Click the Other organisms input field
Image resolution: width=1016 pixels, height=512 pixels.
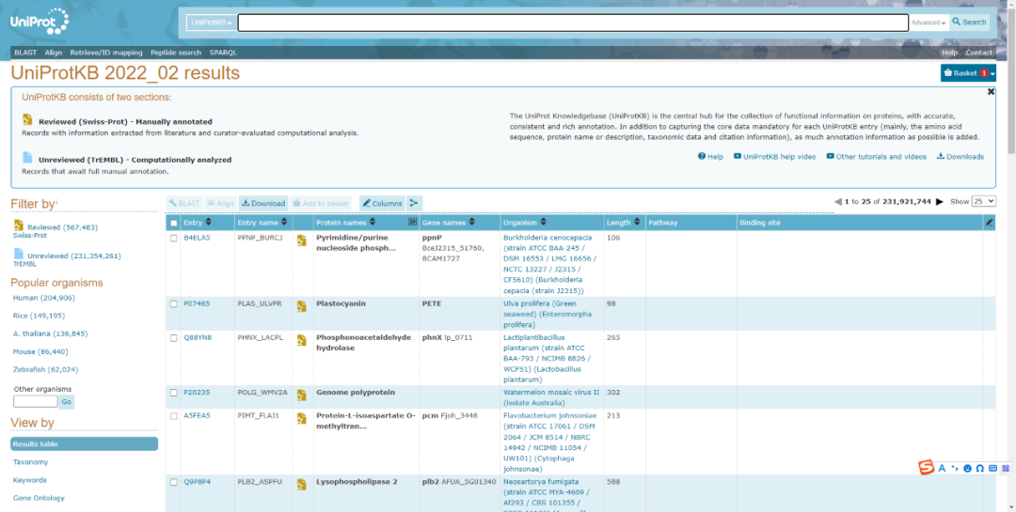[35, 401]
